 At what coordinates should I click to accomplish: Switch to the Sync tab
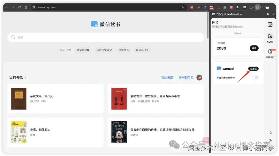pos(270,39)
